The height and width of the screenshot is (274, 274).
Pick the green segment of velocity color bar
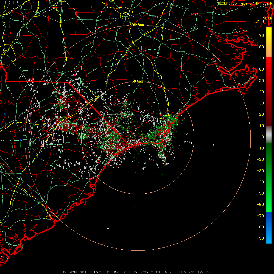269,178
